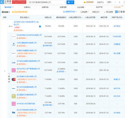Image resolution: width=125 pixels, height=118 pixels.
Task: Open 股权结构 under 中车株洲 row
Action: [22, 38]
